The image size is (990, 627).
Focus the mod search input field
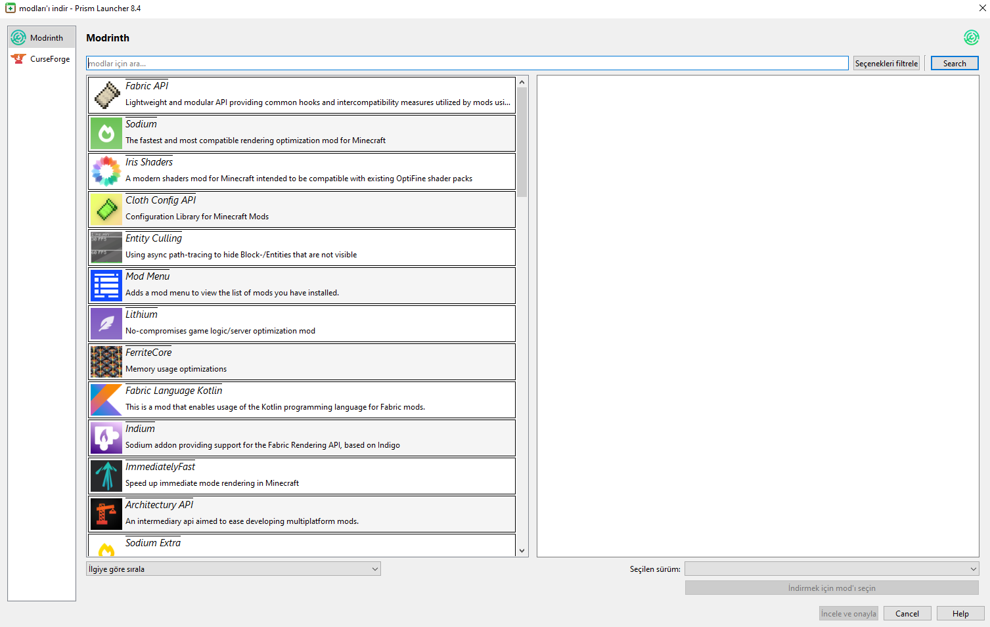tap(467, 63)
